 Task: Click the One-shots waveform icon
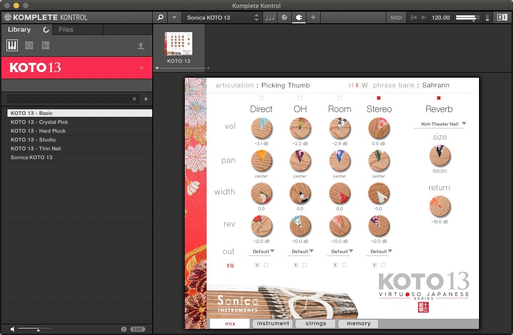coord(45,45)
